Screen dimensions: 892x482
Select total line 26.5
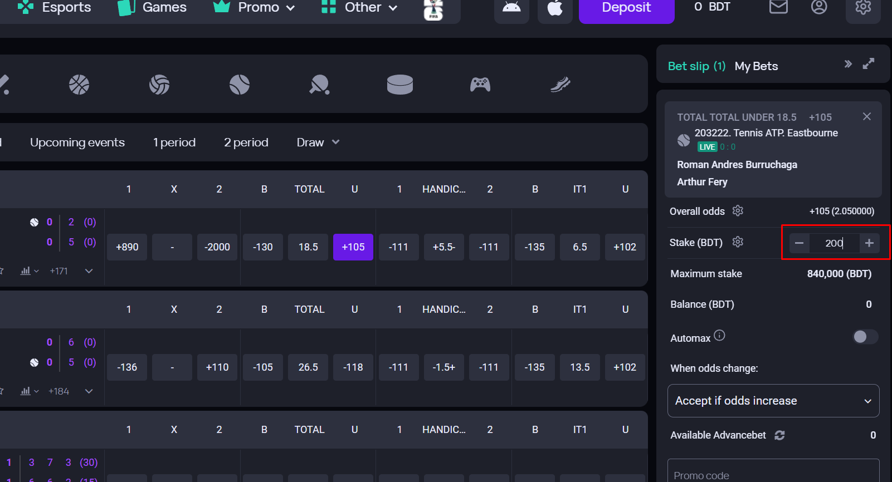point(308,367)
